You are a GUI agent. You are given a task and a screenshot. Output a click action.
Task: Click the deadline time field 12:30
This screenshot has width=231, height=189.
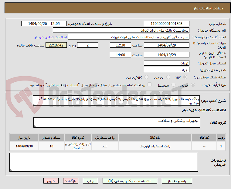(x=121, y=45)
